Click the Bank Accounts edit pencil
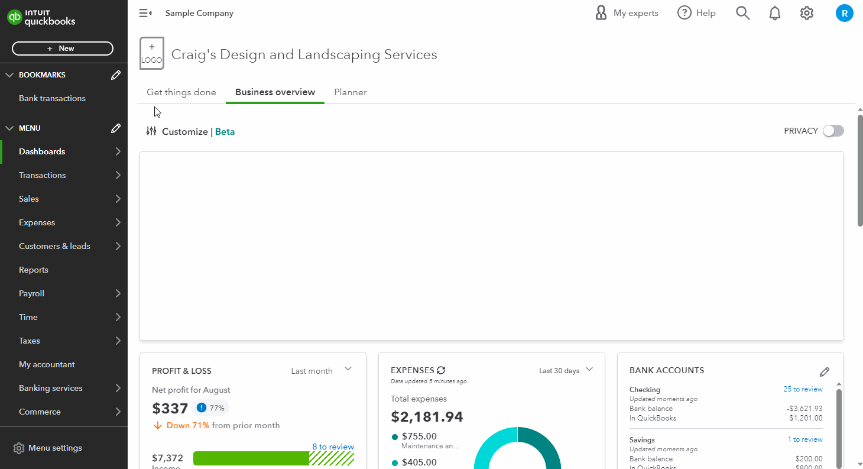This screenshot has width=863, height=469. (x=824, y=372)
